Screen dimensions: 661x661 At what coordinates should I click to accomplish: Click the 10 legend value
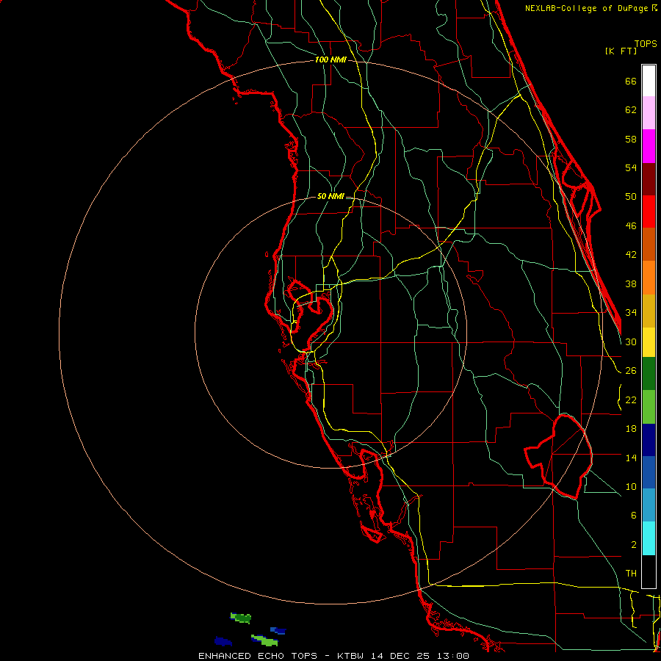[x=631, y=486]
